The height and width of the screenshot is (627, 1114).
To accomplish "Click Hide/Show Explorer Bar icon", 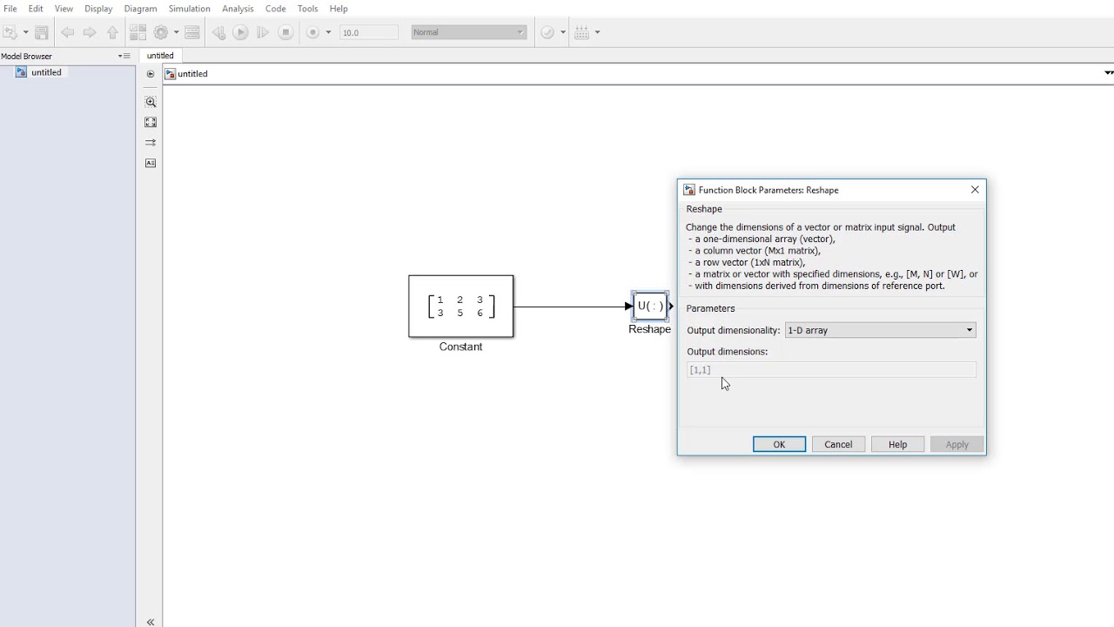I will (151, 74).
